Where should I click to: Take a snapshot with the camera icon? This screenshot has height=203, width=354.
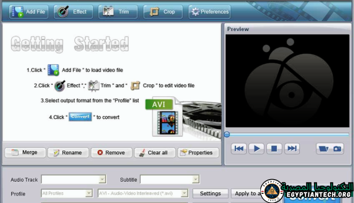[x=337, y=148]
